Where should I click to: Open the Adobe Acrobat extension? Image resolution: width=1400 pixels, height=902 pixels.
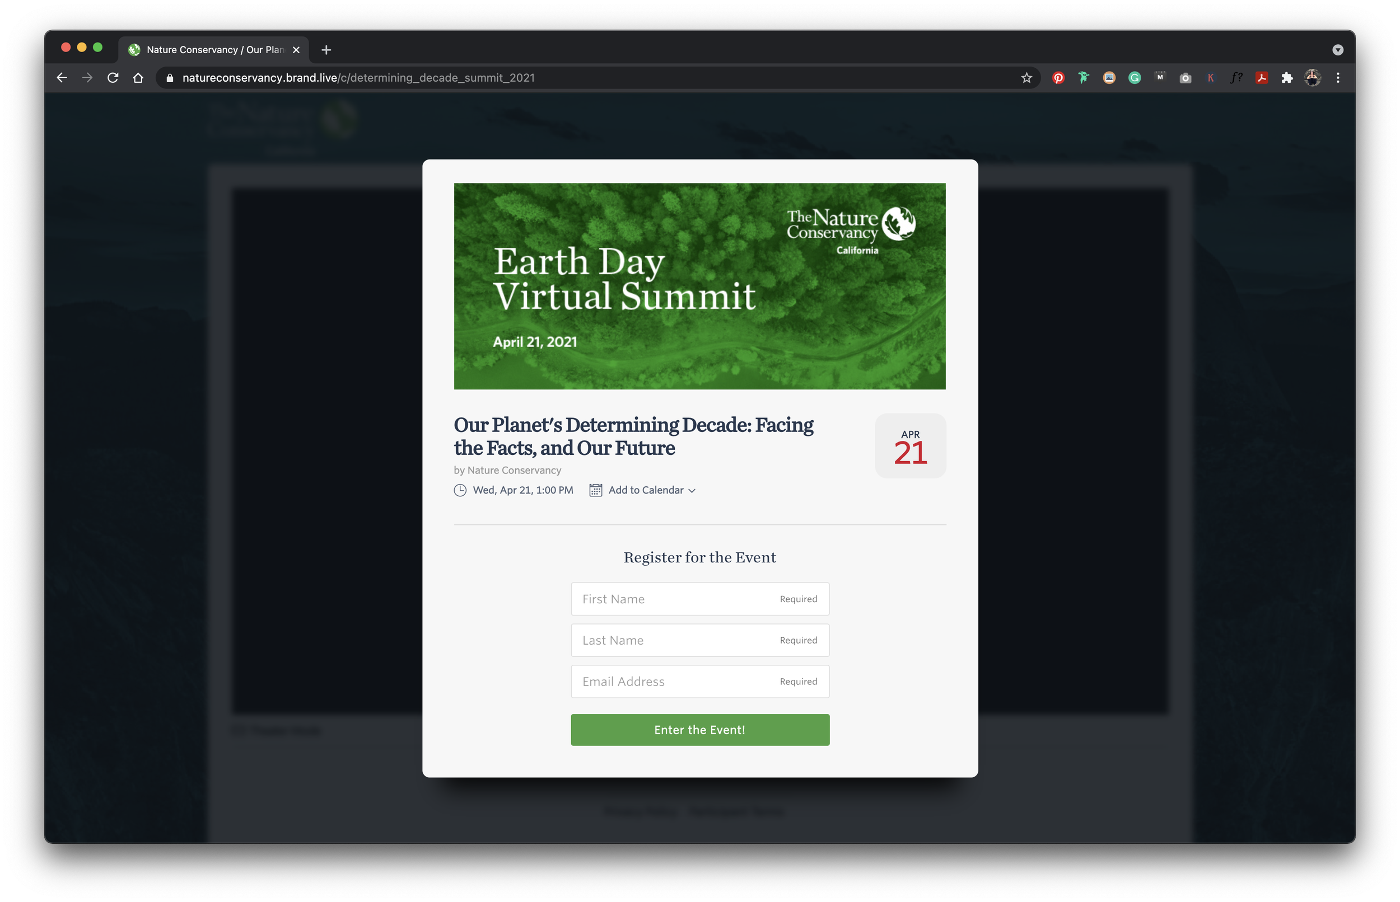coord(1262,78)
